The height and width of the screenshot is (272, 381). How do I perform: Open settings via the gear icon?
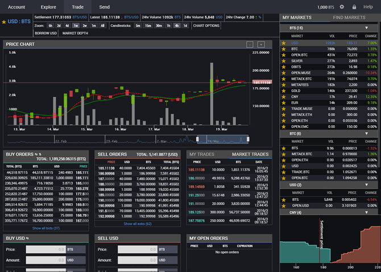(342, 7)
